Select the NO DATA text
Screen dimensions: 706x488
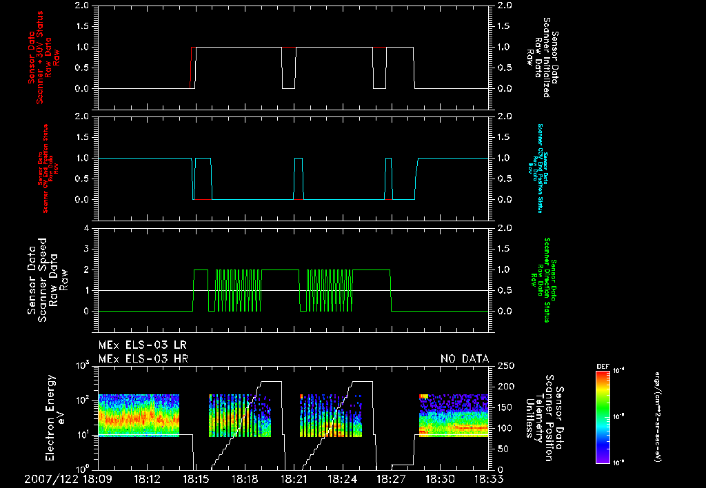pyautogui.click(x=465, y=359)
